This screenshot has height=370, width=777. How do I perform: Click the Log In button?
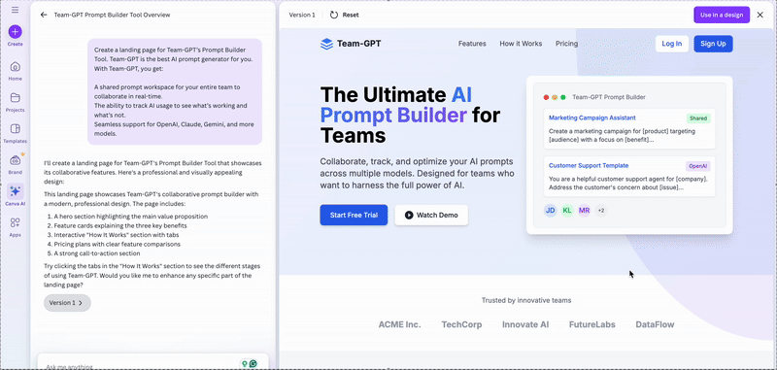pyautogui.click(x=672, y=44)
